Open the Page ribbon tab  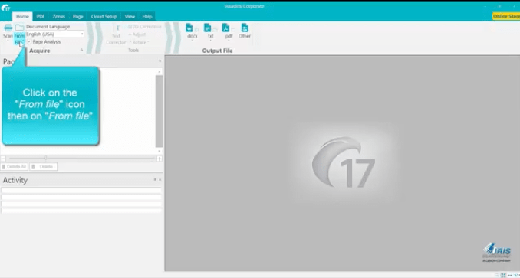(78, 16)
